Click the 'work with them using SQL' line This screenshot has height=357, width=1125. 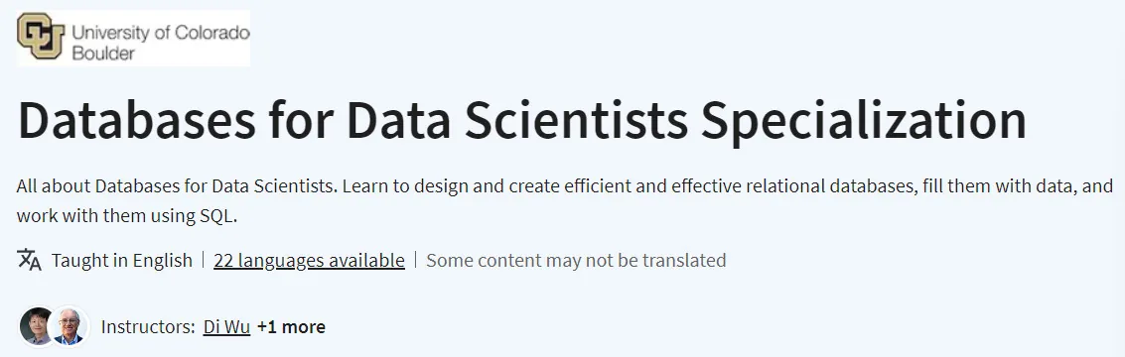pos(127,216)
